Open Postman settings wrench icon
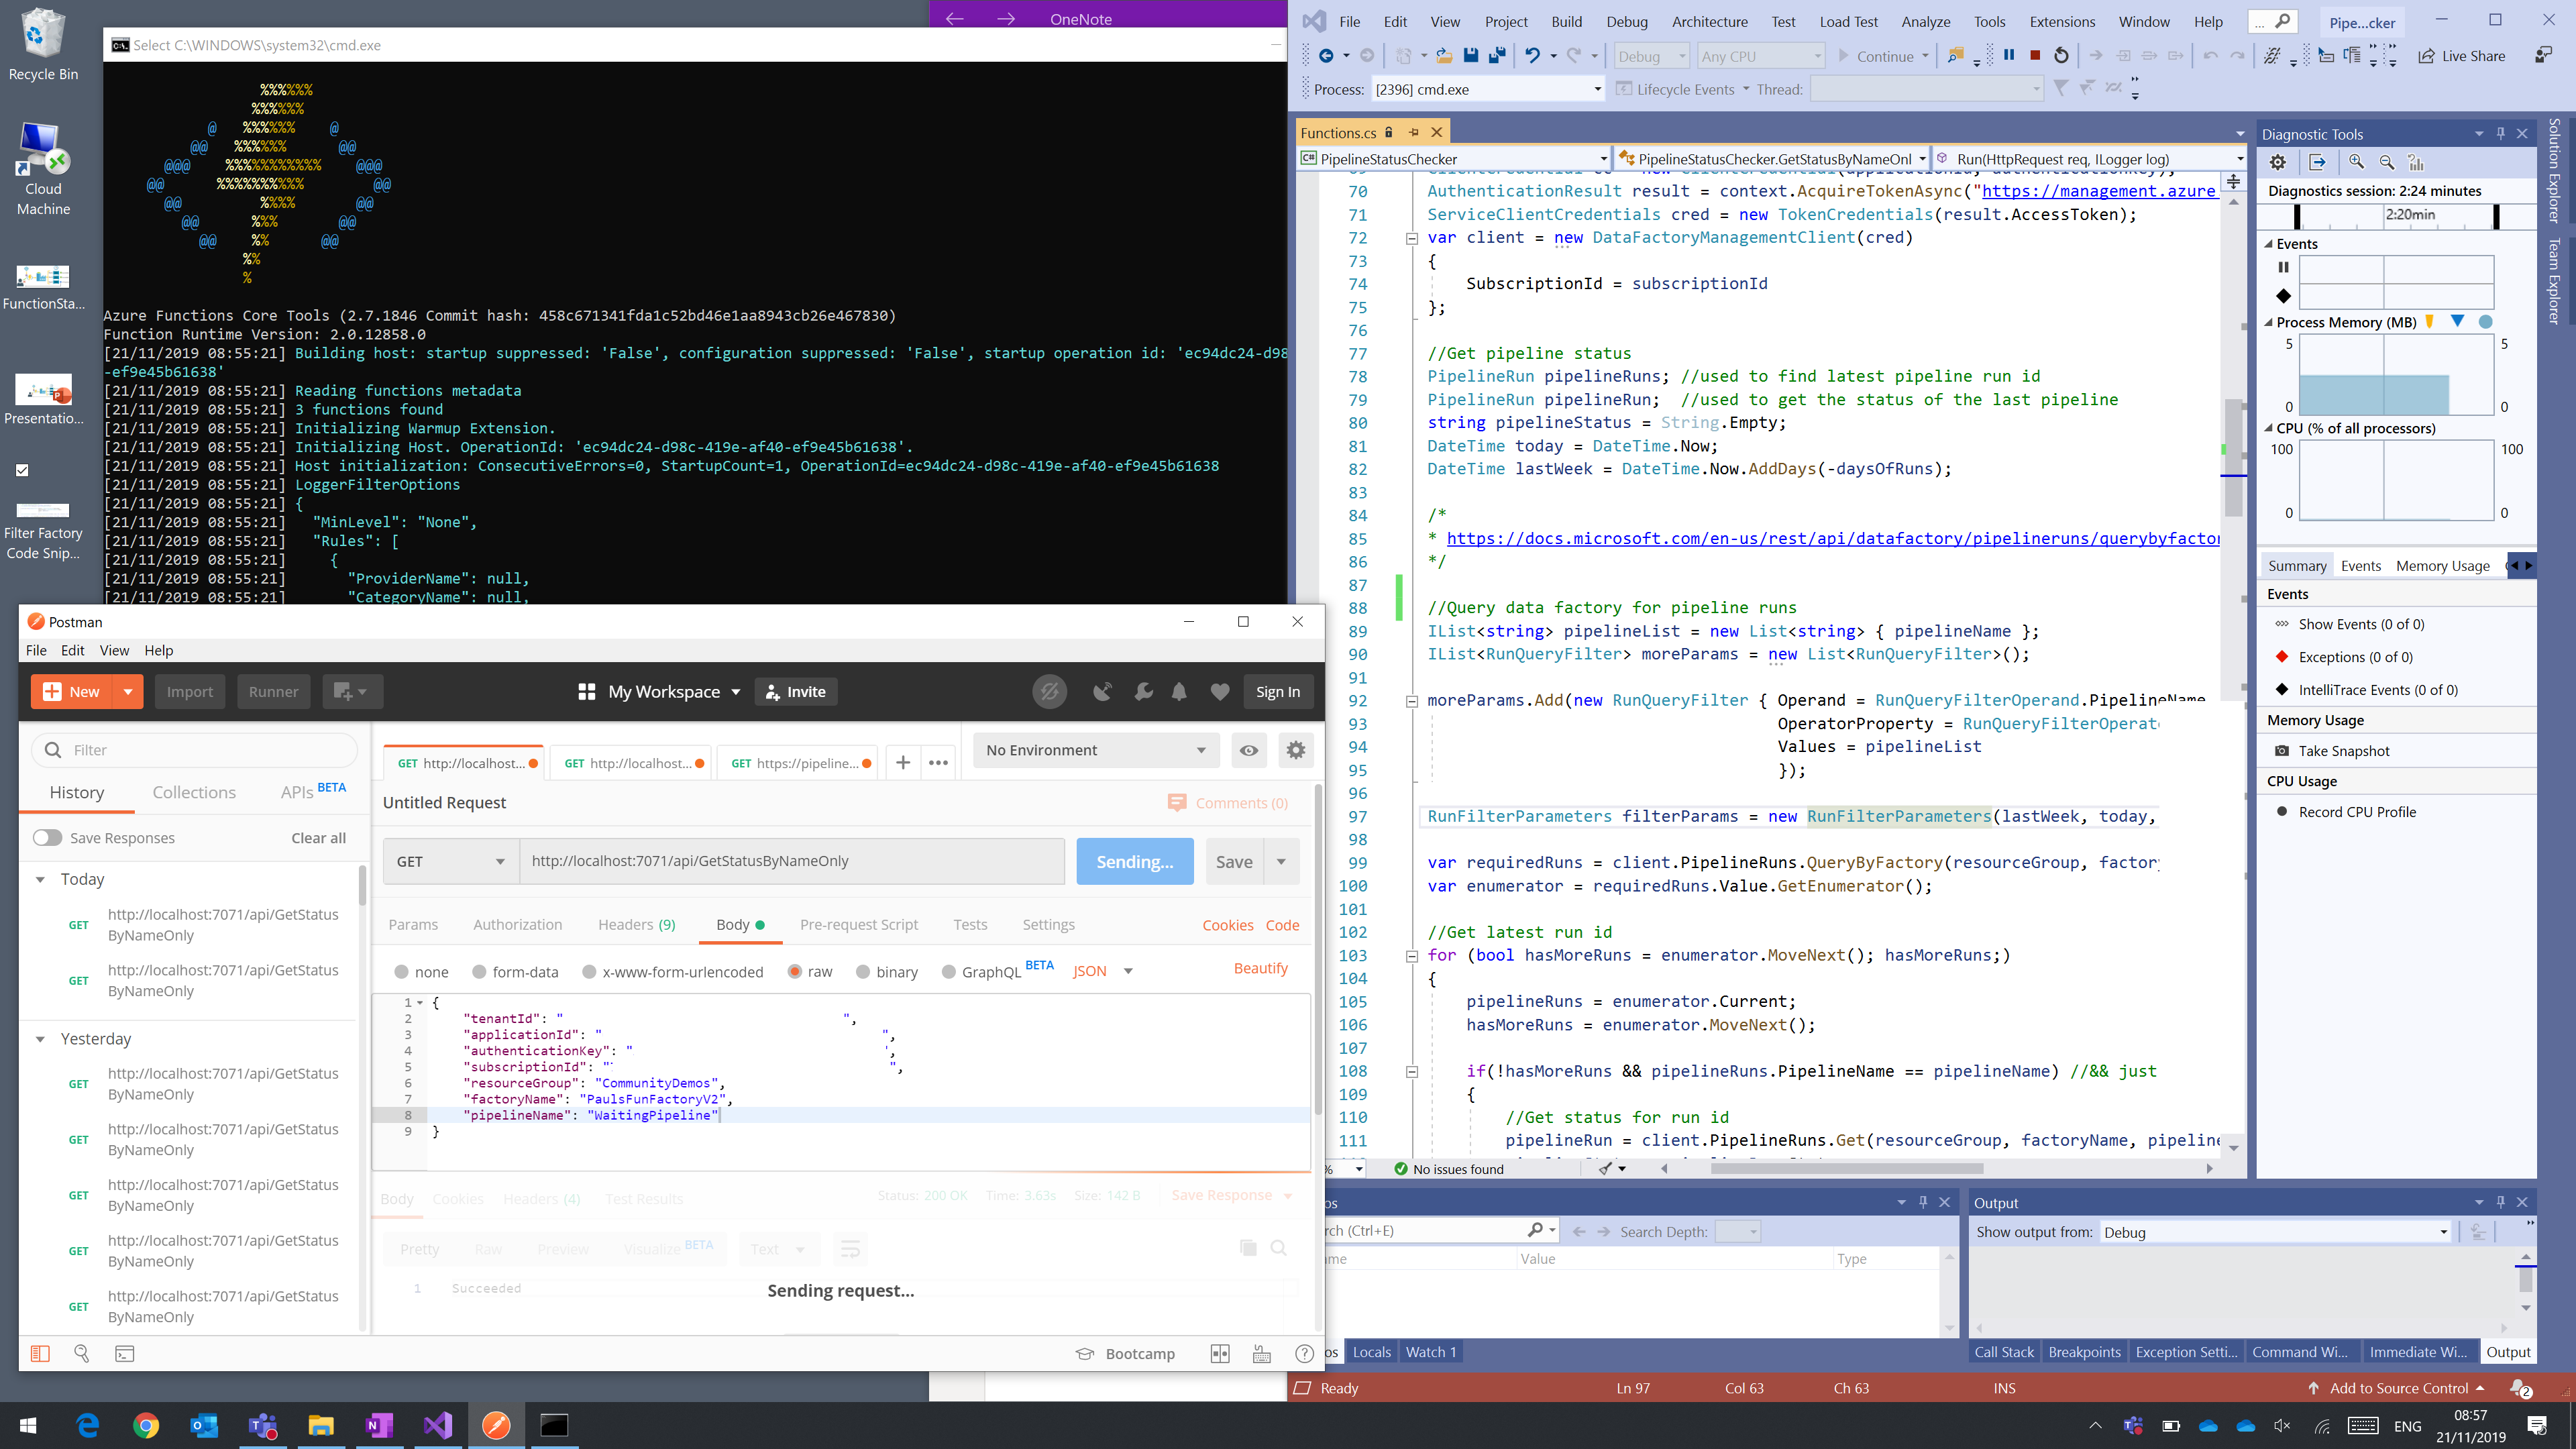The width and height of the screenshot is (2576, 1449). tap(1143, 692)
